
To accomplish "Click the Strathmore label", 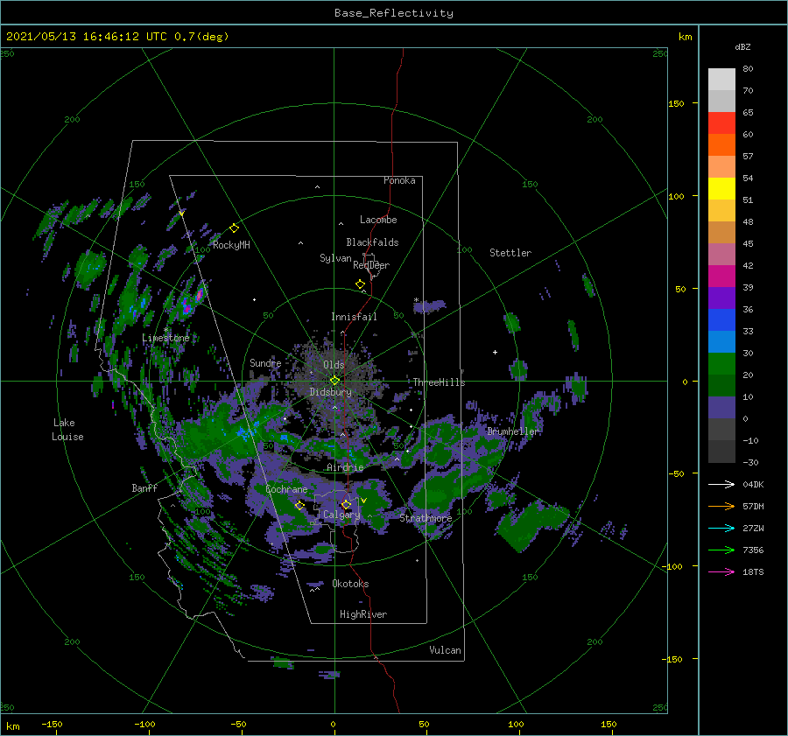I will pyautogui.click(x=426, y=518).
